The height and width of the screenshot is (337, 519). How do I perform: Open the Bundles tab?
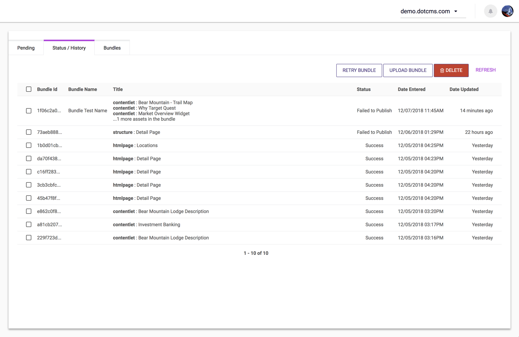pos(112,48)
